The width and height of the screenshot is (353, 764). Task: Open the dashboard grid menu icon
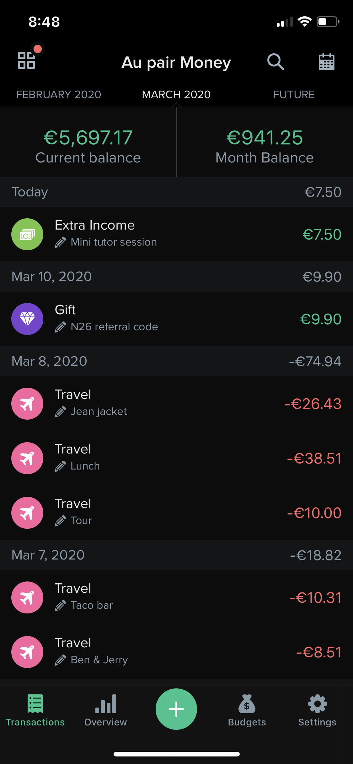(27, 60)
